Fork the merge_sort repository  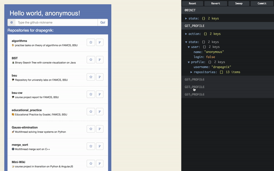tap(100, 146)
